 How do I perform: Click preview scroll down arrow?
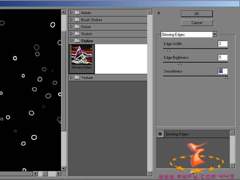pyautogui.click(x=63, y=168)
